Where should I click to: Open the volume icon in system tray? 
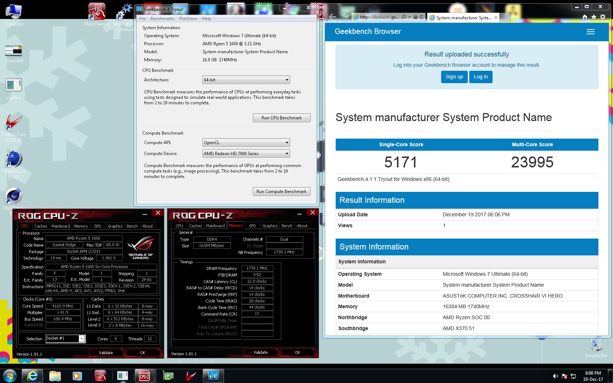coord(555,376)
